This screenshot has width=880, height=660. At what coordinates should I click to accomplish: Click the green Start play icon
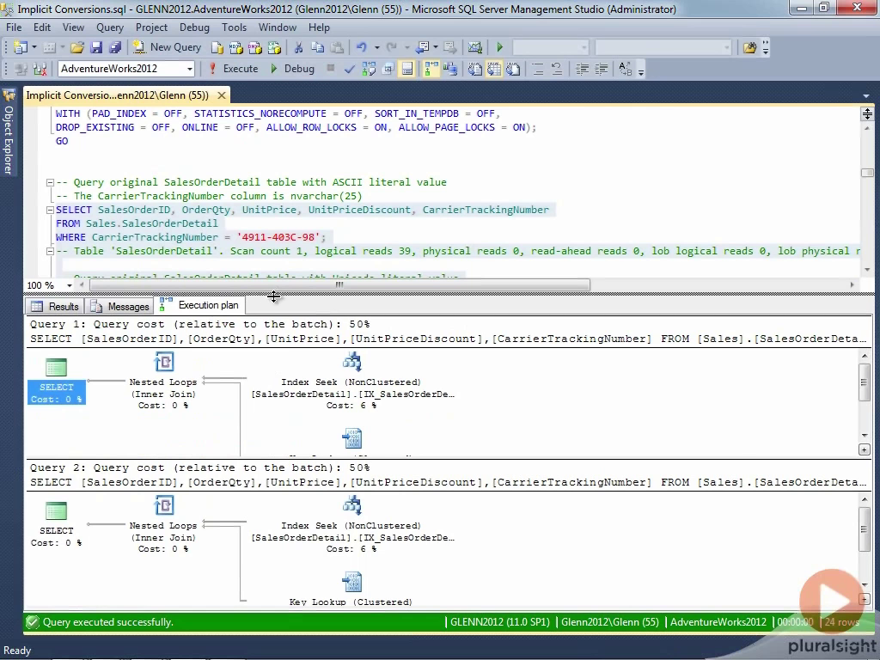coord(500,48)
